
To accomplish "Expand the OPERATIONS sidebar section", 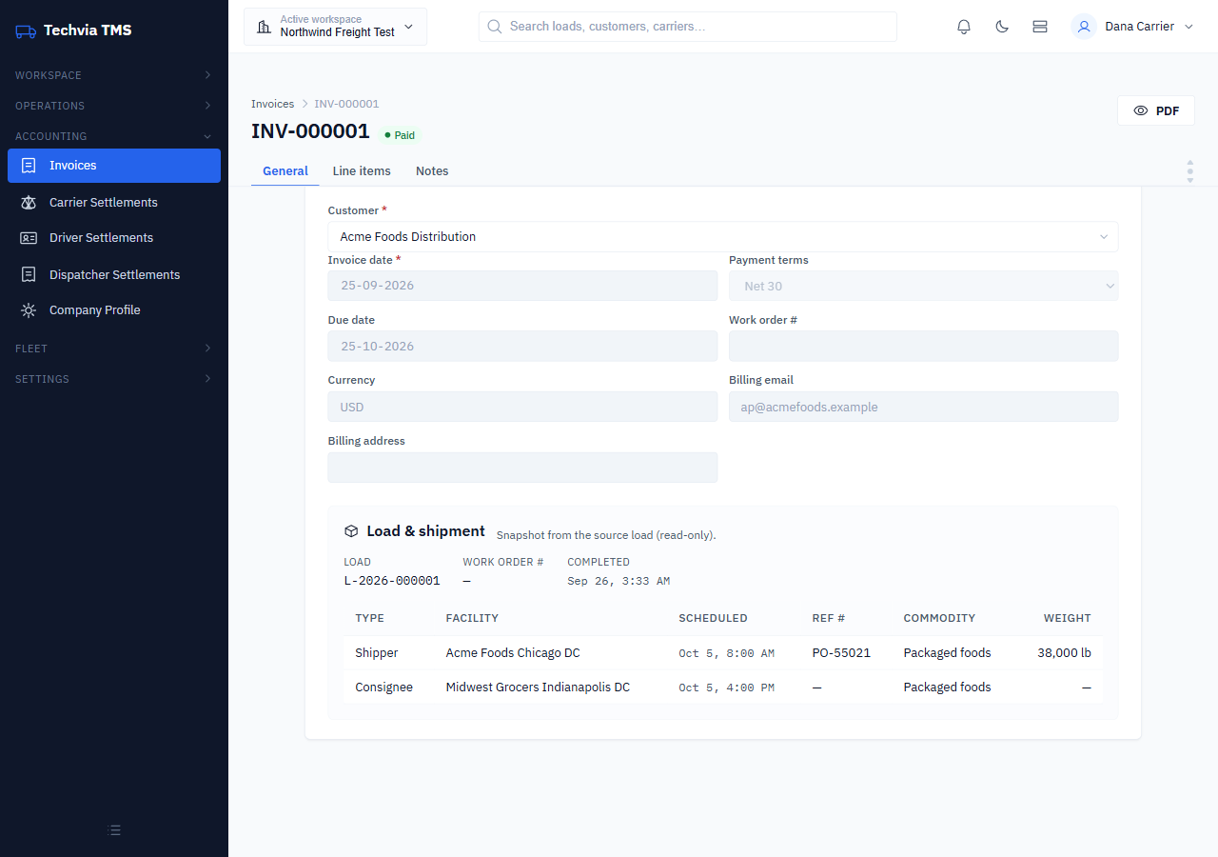I will (x=114, y=106).
